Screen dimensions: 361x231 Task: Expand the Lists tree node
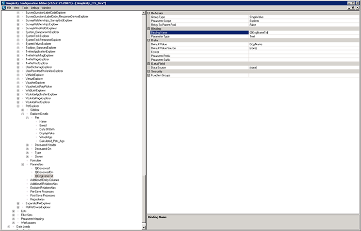point(14,211)
